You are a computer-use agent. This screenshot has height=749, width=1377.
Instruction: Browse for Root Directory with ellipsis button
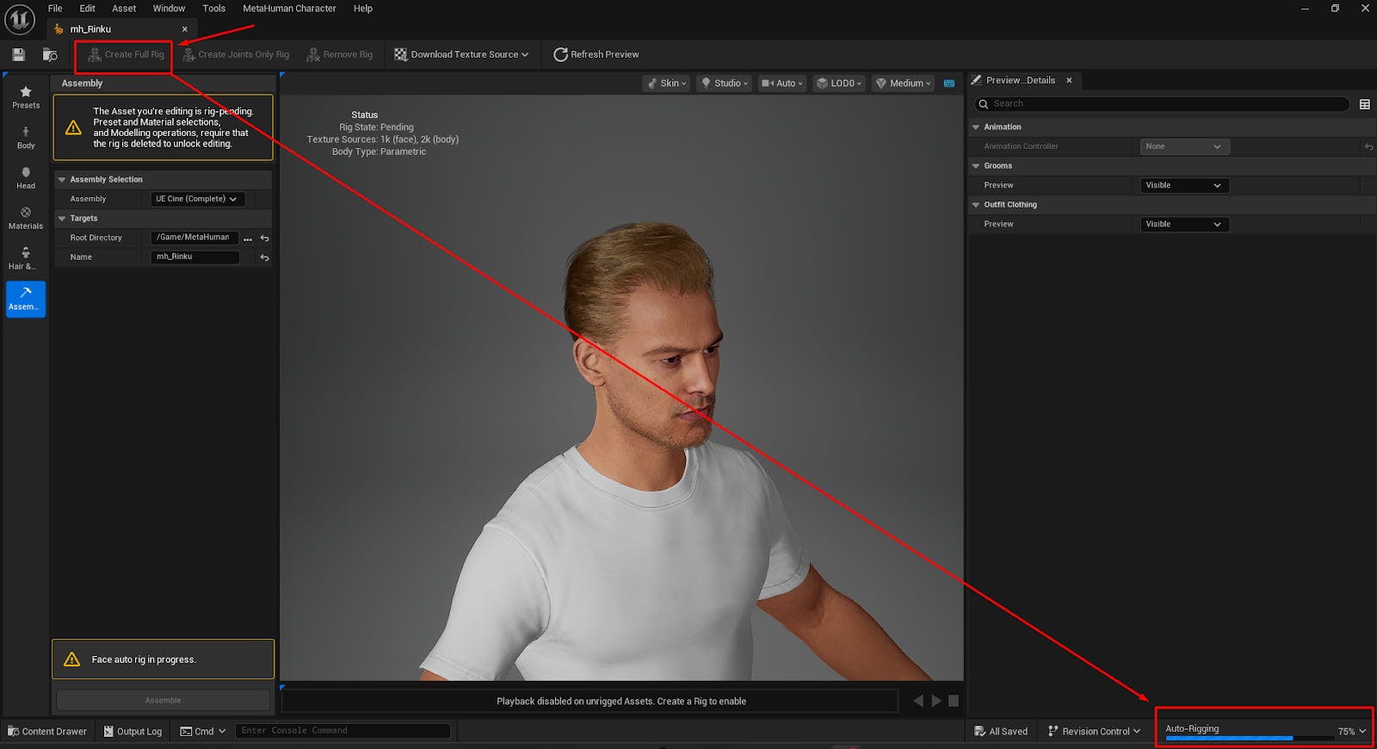[248, 238]
